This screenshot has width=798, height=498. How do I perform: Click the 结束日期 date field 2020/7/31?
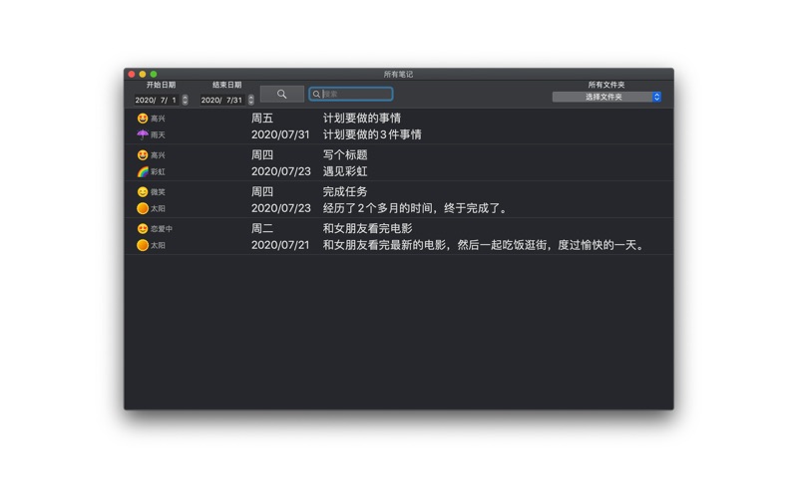click(x=222, y=101)
